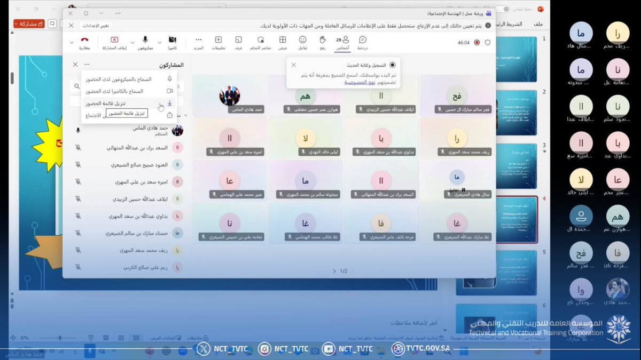Open the نهج الخصوصية privacy policy link

(359, 83)
